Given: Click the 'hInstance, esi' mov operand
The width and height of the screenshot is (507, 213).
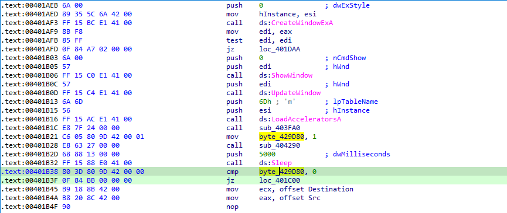Looking at the screenshot, I should [x=288, y=14].
